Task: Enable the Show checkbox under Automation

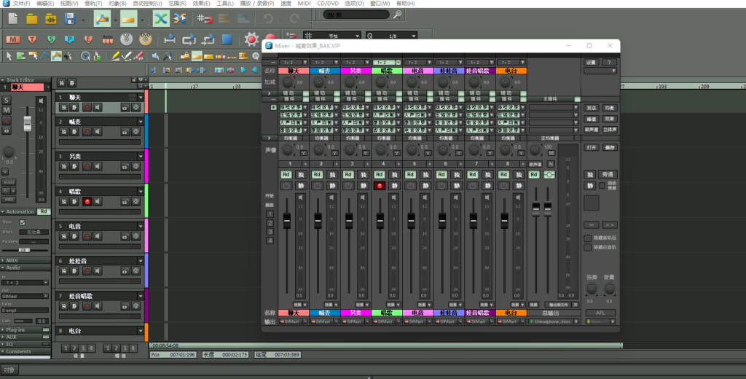Action: point(22,222)
